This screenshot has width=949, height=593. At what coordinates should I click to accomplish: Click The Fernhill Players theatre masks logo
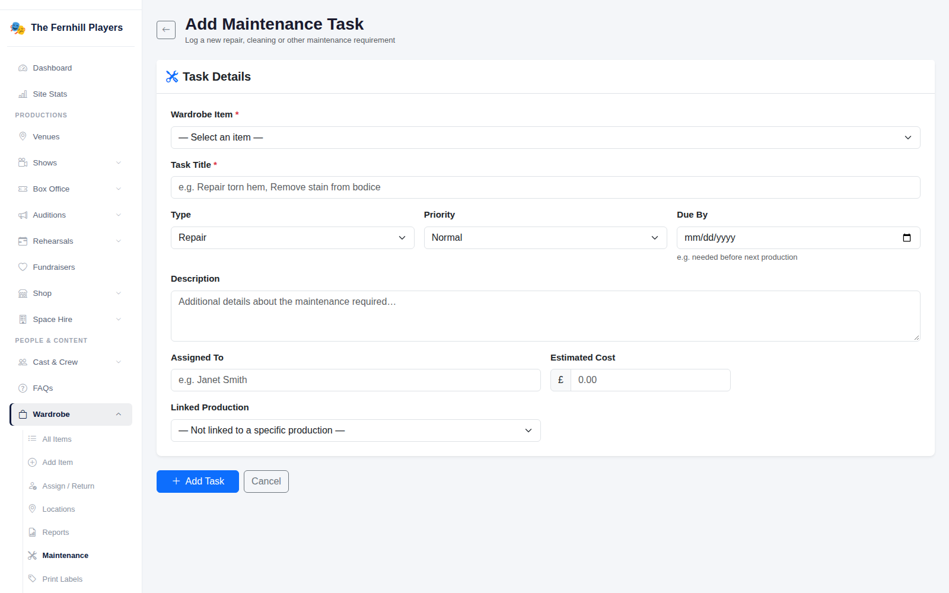pos(18,28)
